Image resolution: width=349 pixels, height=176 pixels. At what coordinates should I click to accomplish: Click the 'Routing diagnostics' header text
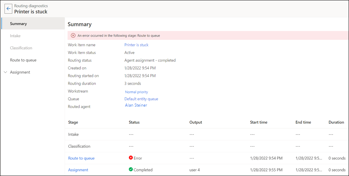[31, 6]
